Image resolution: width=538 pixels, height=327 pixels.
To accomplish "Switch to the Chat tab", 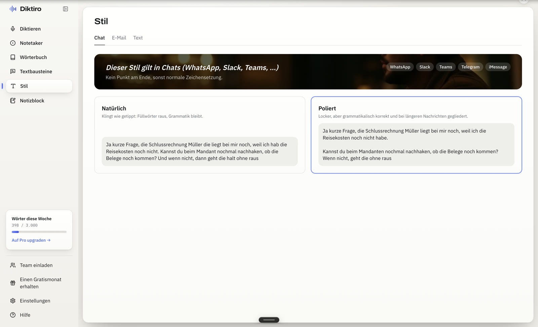I will [100, 38].
